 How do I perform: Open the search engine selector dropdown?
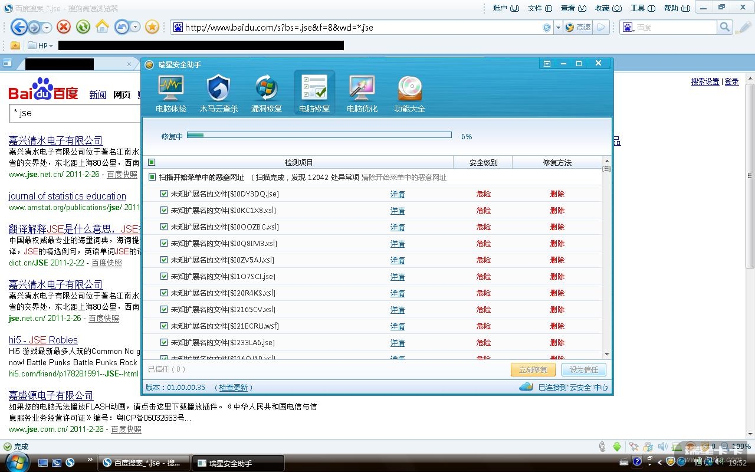pyautogui.click(x=628, y=27)
